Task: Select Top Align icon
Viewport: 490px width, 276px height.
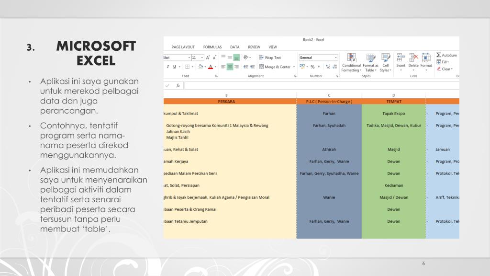Action: (223, 57)
